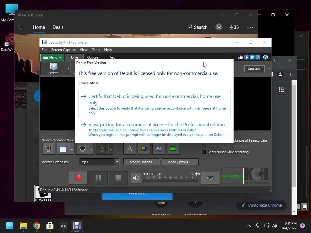Expand the full screen selection dropdown arrow
Image resolution: width=311 pixels, height=233 pixels.
91,149
